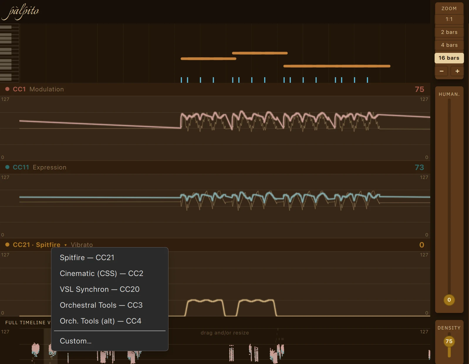
Task: Toggle the CC11 Expression lane dot
Action: coord(7,167)
